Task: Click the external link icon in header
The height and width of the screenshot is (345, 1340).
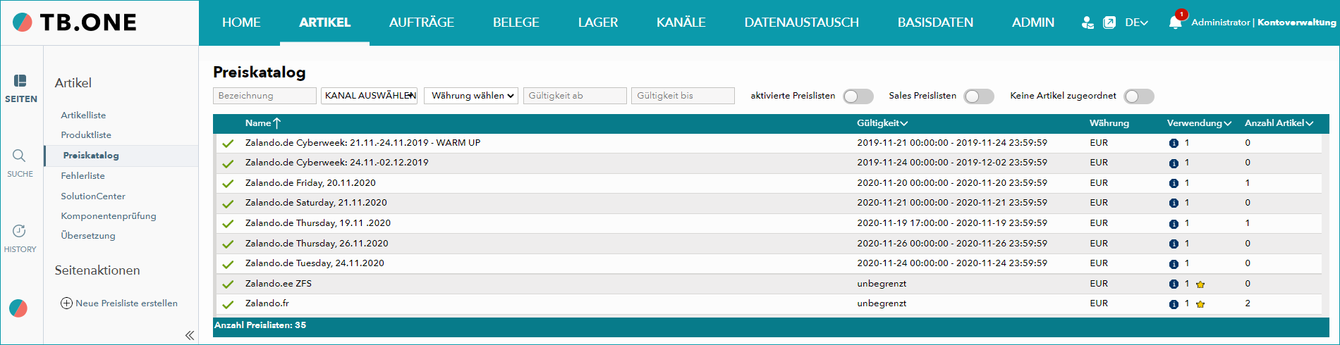Action: coord(1109,23)
